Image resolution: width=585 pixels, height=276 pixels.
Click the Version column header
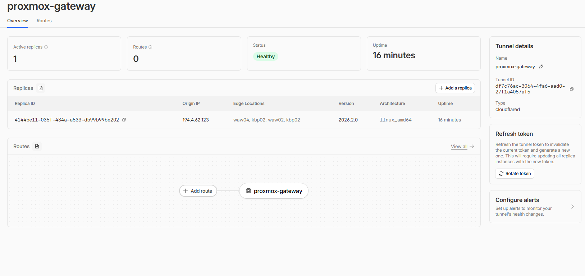346,103
